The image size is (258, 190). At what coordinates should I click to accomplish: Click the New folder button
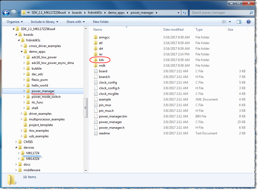[101, 22]
